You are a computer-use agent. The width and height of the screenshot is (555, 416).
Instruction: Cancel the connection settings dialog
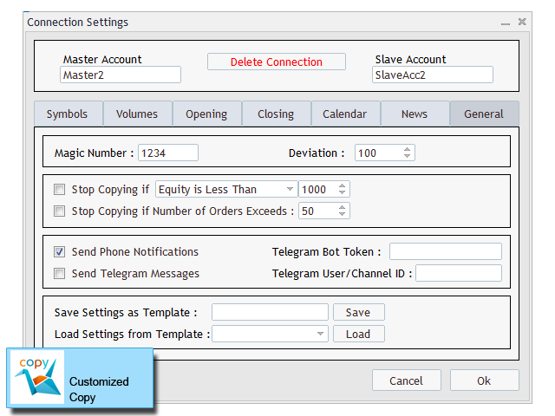pos(407,380)
